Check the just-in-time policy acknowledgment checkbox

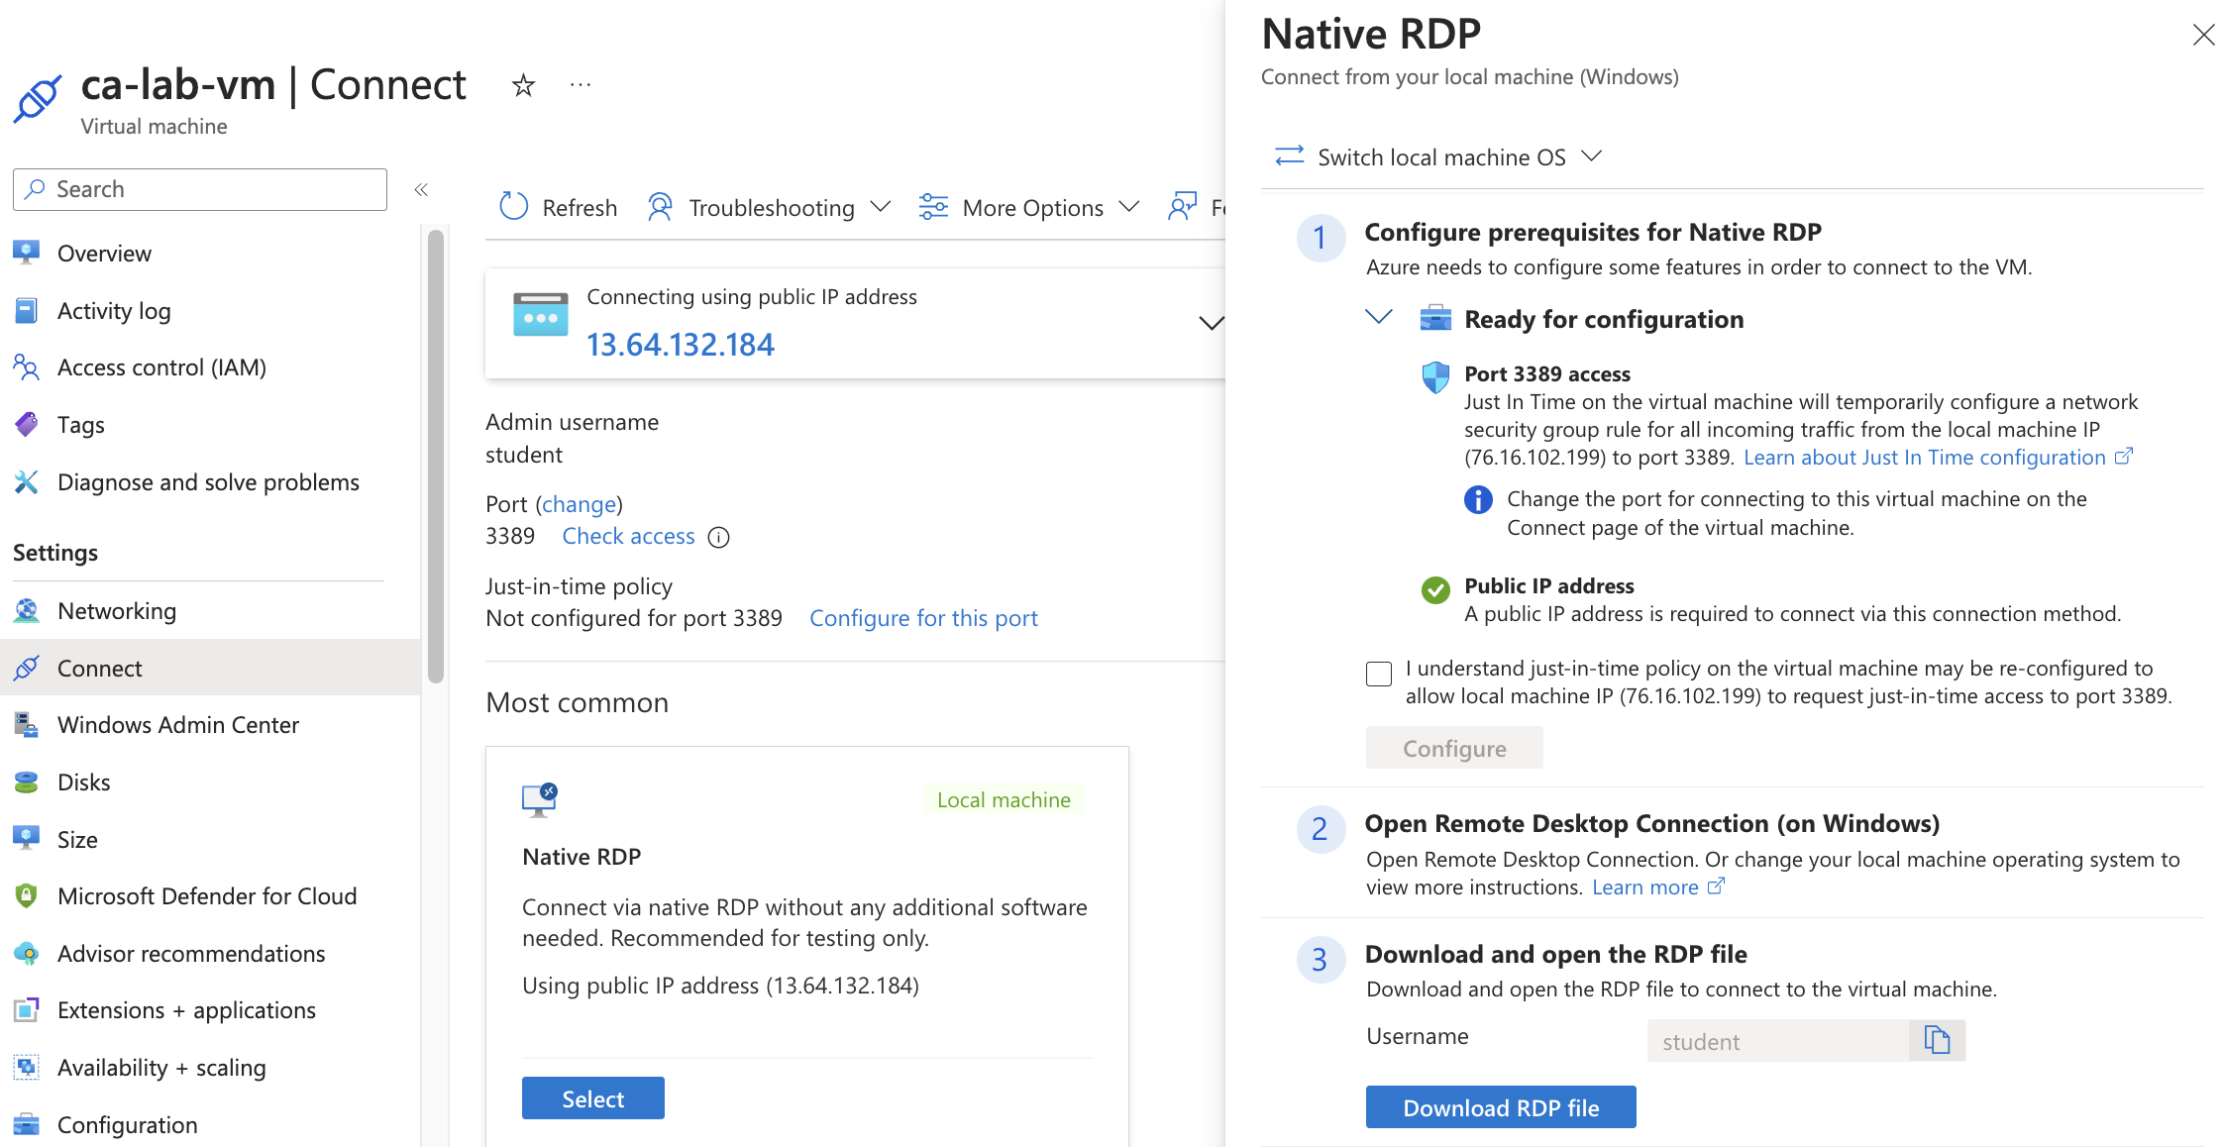click(1379, 674)
